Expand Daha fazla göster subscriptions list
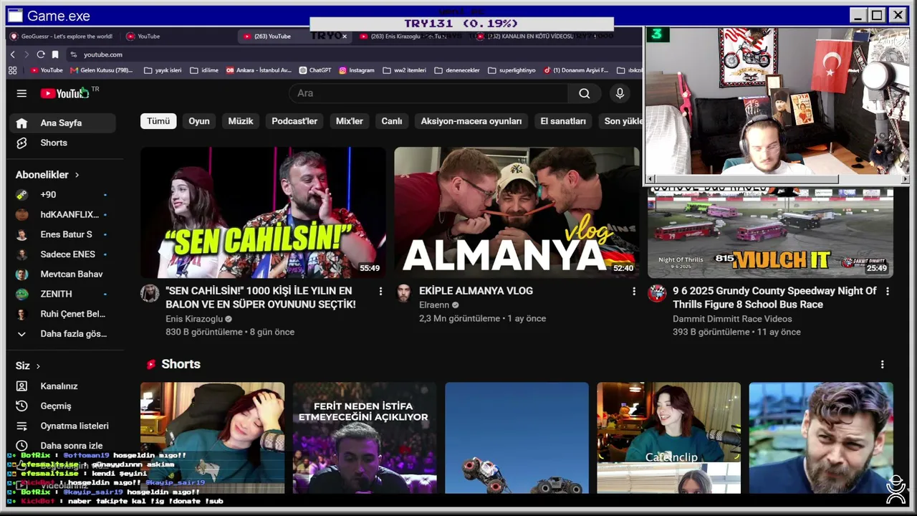This screenshot has width=917, height=516. coord(63,334)
